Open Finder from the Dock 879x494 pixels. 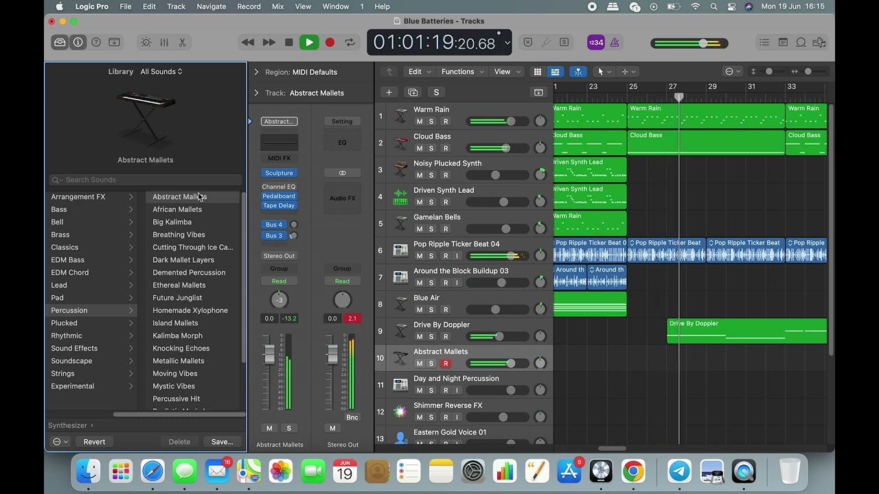89,471
